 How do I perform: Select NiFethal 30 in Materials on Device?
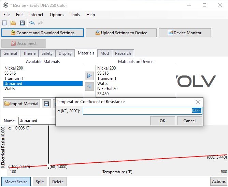coord(136,89)
